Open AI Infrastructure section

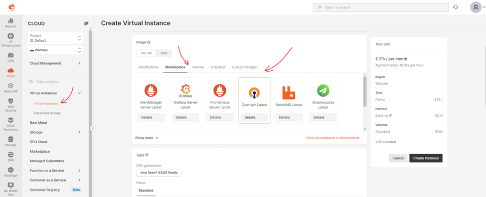tap(11, 40)
